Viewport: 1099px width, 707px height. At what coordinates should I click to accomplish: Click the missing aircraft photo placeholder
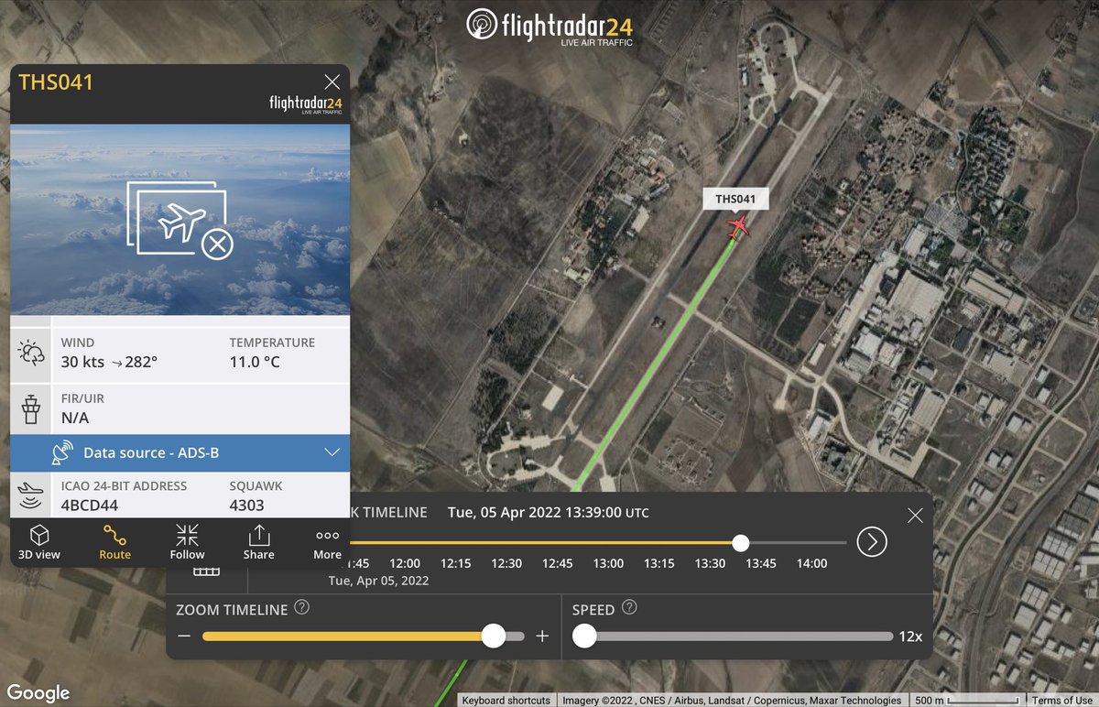[180, 220]
